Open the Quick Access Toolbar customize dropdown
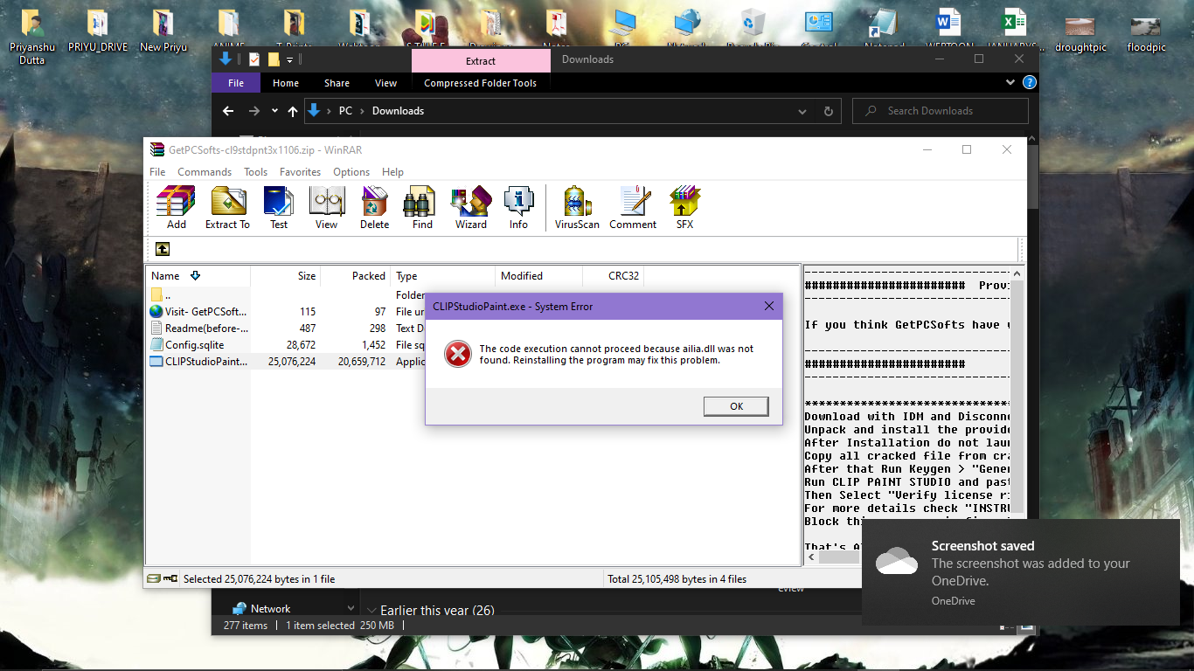 pos(289,59)
